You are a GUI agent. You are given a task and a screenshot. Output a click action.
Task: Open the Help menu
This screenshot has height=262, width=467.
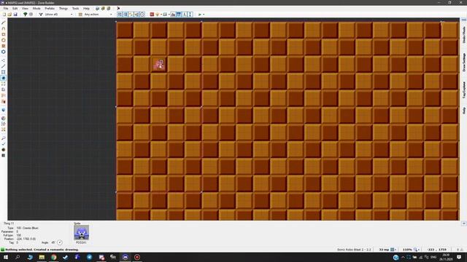[86, 9]
